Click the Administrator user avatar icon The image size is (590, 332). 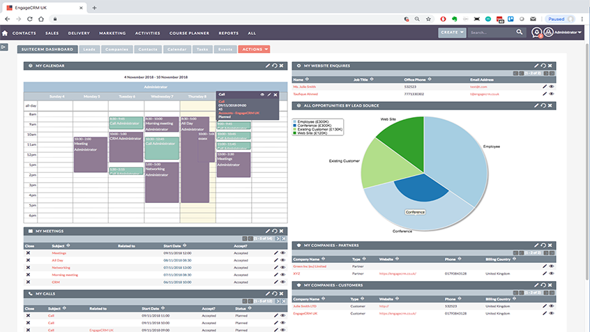tap(548, 32)
